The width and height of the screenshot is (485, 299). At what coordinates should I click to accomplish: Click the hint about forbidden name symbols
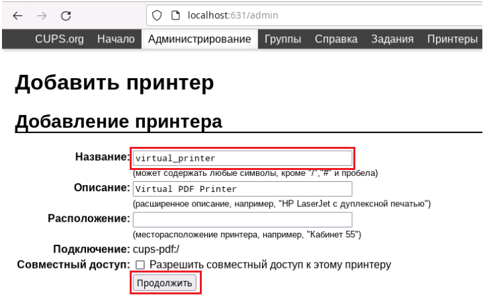(x=255, y=173)
